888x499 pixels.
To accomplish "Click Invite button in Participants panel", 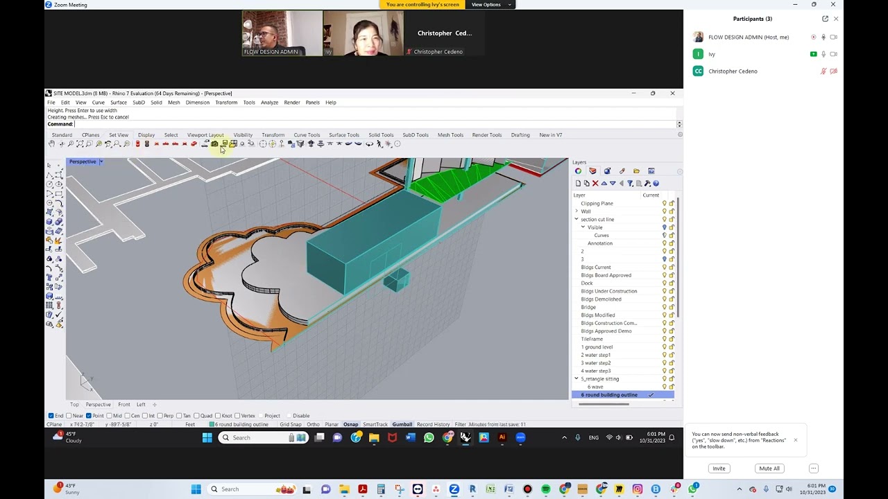I will [719, 469].
